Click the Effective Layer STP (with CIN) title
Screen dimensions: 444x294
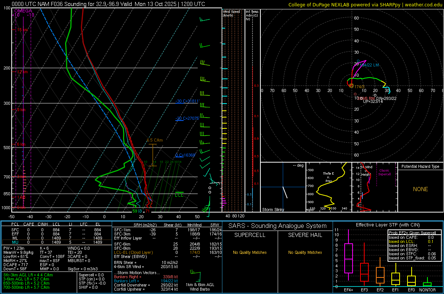pos(388,225)
